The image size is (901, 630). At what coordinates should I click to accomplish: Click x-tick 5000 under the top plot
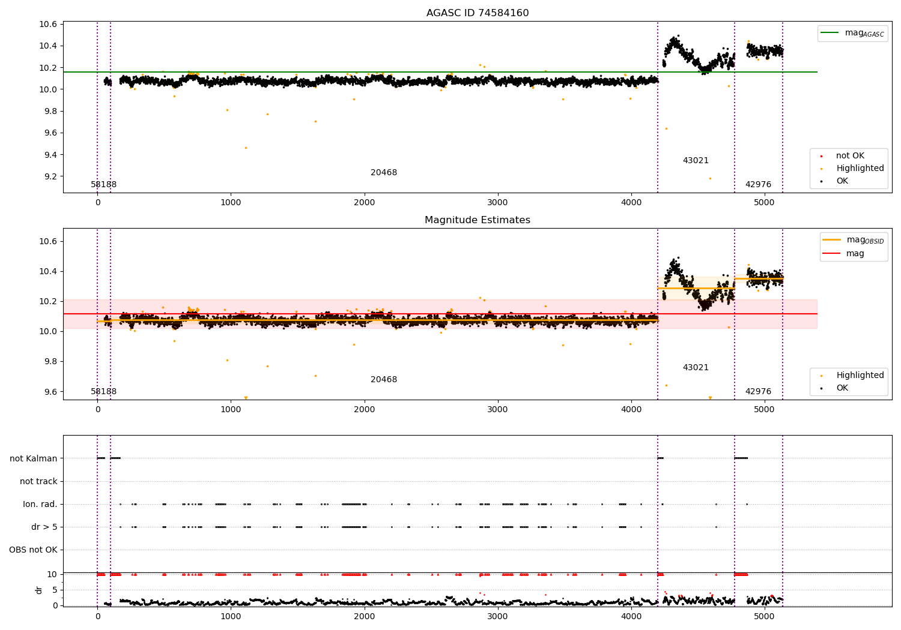(x=765, y=203)
